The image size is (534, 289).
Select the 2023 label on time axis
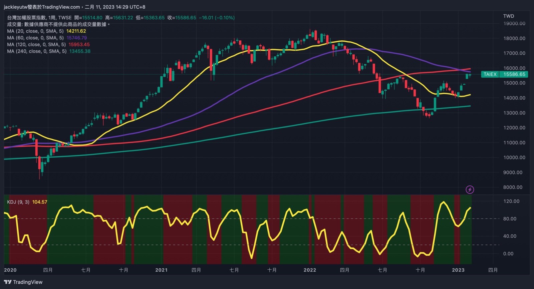tap(458, 270)
